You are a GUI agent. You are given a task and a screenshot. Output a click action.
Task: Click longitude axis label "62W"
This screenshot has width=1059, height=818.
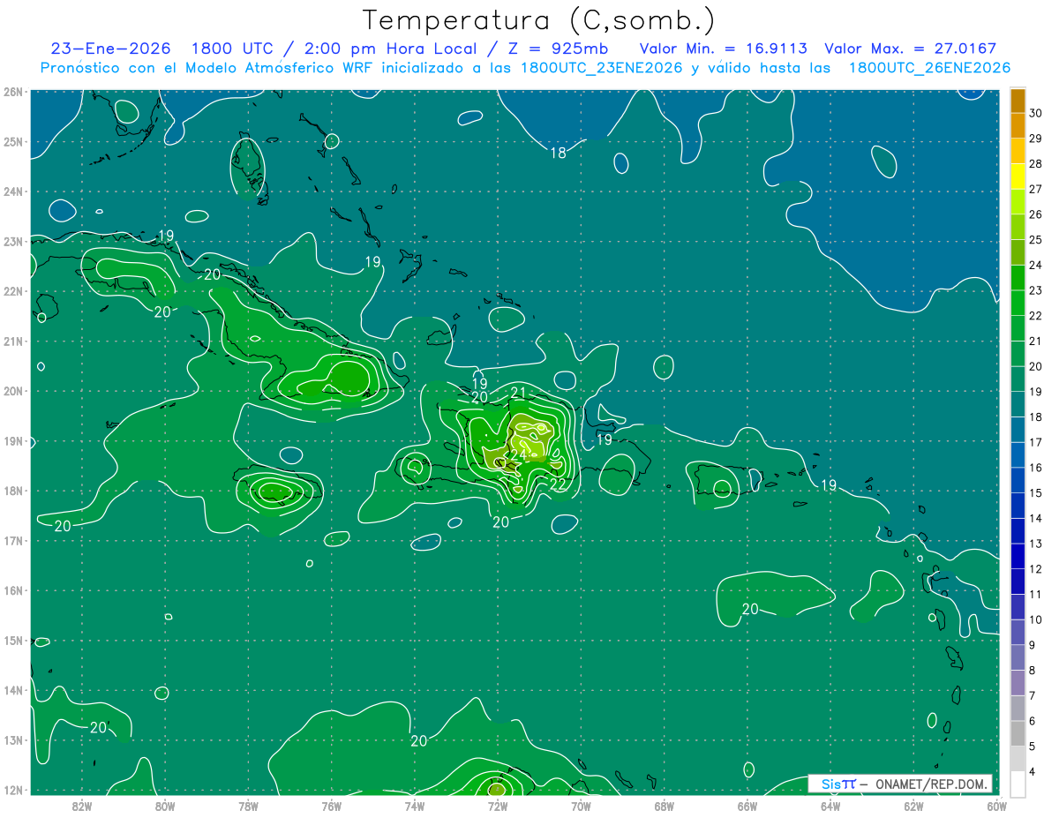click(913, 806)
